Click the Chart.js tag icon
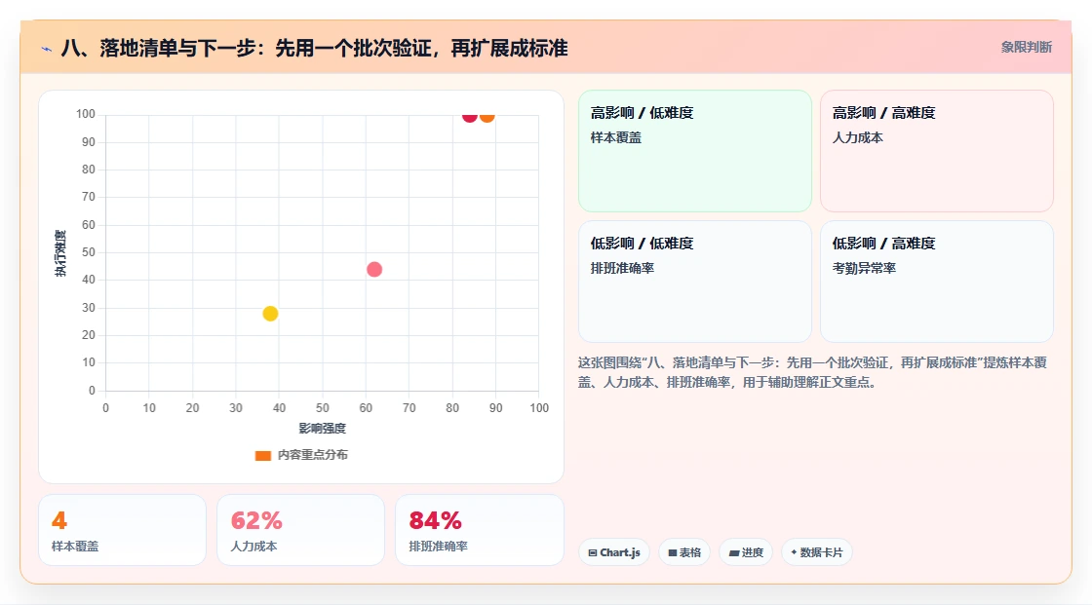Screen dimensions: 1092x605 (x=593, y=552)
